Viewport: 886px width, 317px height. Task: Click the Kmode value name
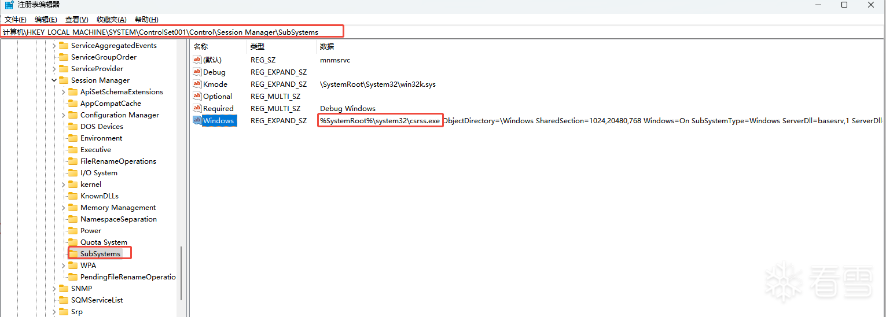click(215, 84)
